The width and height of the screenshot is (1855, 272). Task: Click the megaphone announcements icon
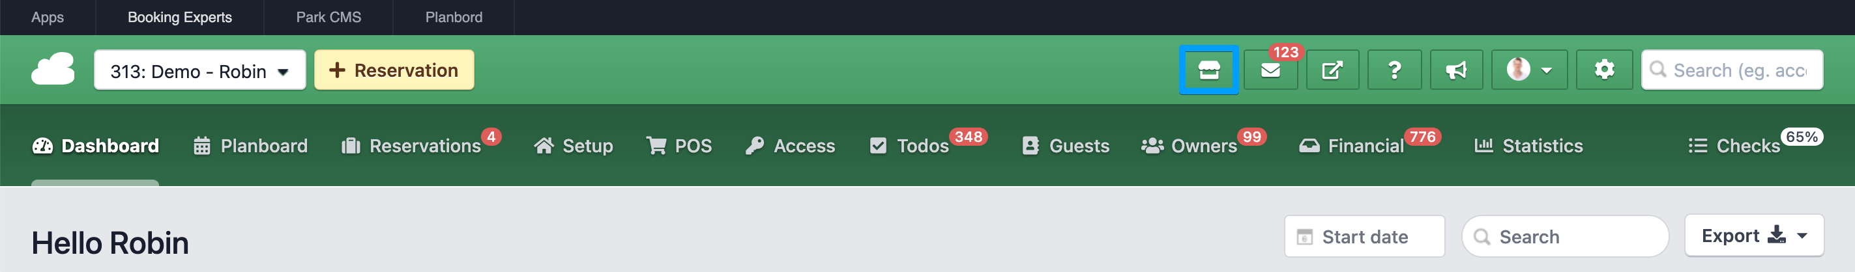tap(1456, 70)
